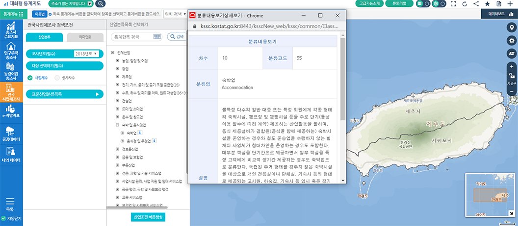Click the 고급기능소개 button

tap(370, 3)
